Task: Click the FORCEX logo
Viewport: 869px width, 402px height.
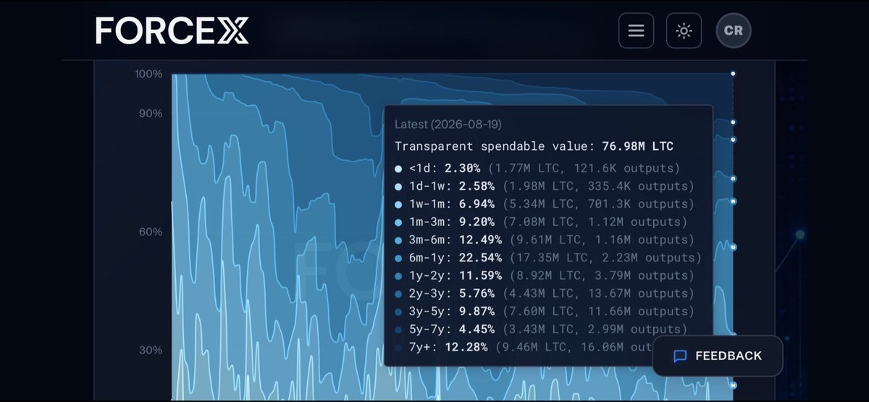Action: coord(172,30)
